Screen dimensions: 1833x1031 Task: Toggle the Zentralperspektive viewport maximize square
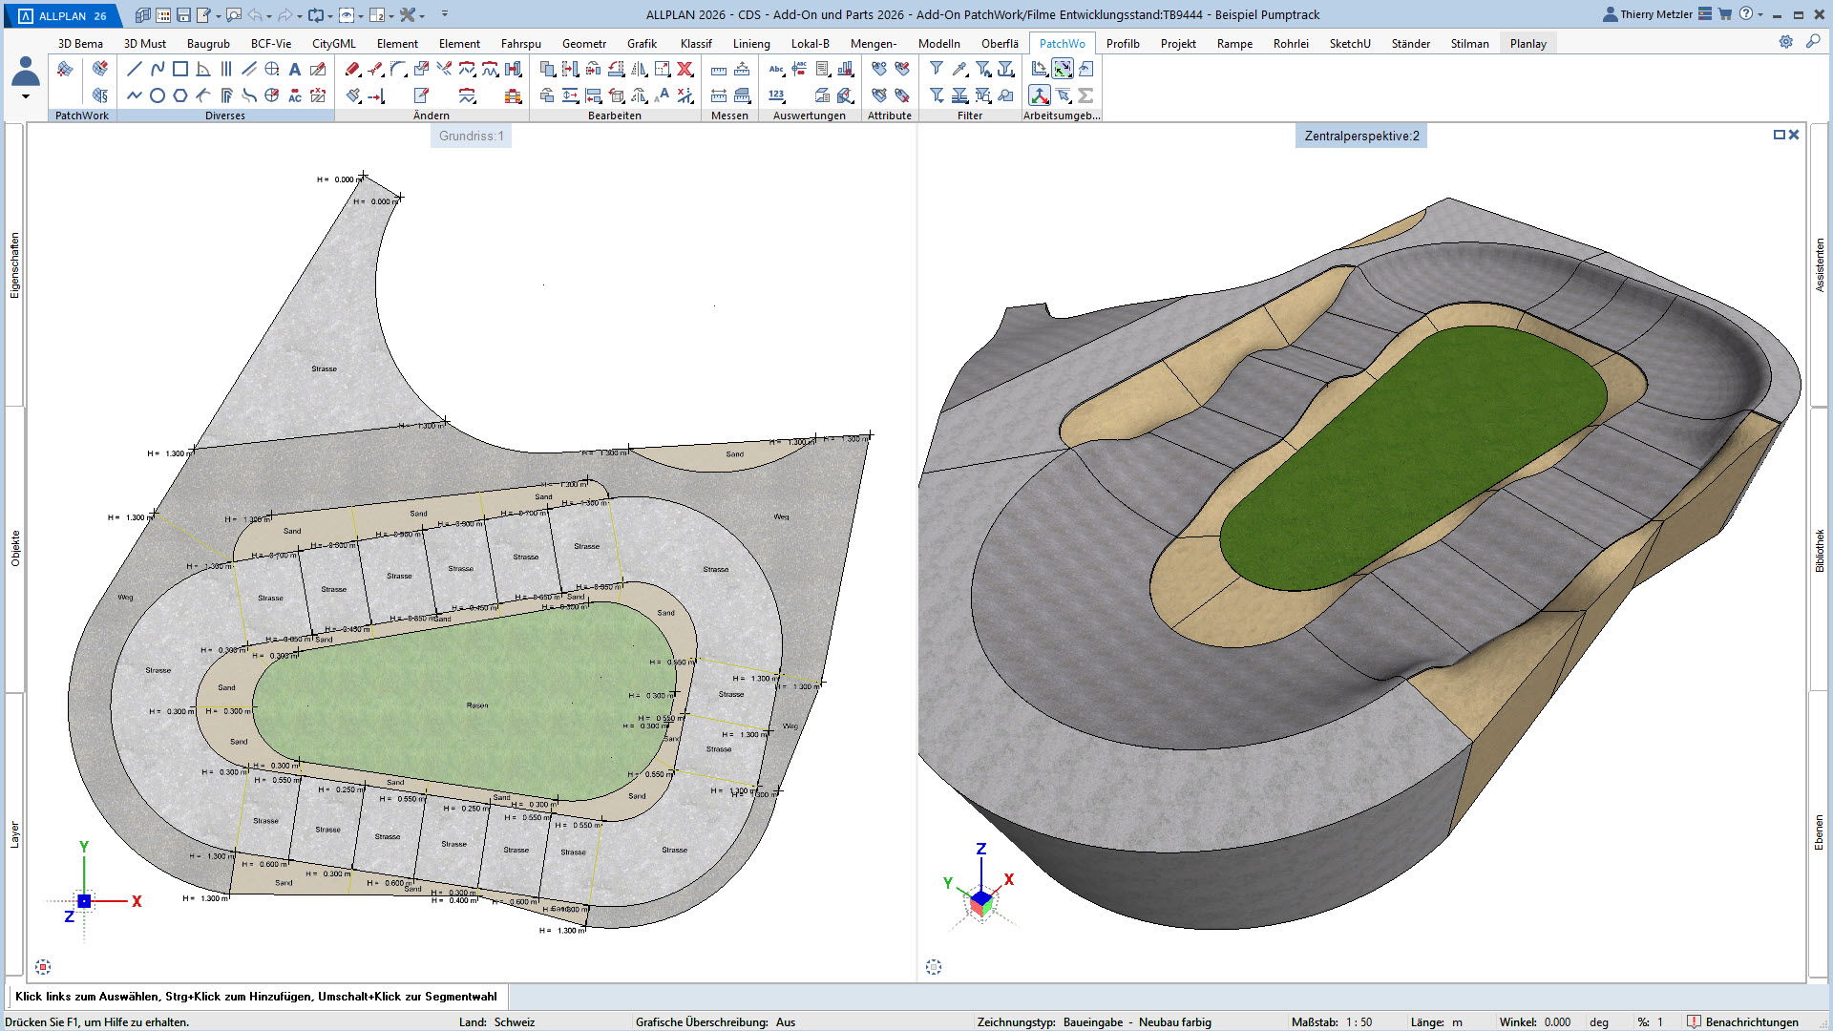coord(1779,135)
